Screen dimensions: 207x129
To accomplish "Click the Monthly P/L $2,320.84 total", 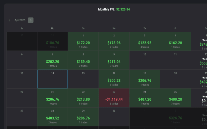I will [x=114, y=9].
